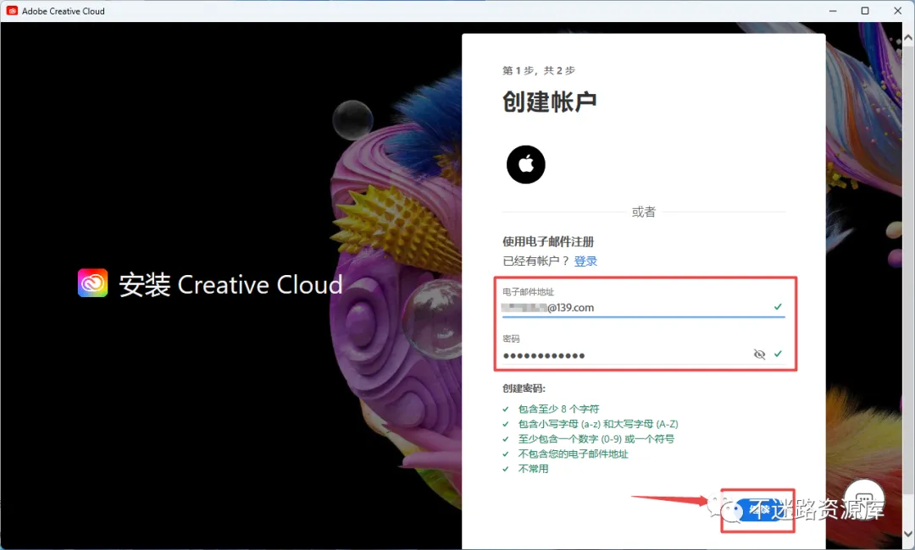Click the 不常用 rule

click(533, 469)
